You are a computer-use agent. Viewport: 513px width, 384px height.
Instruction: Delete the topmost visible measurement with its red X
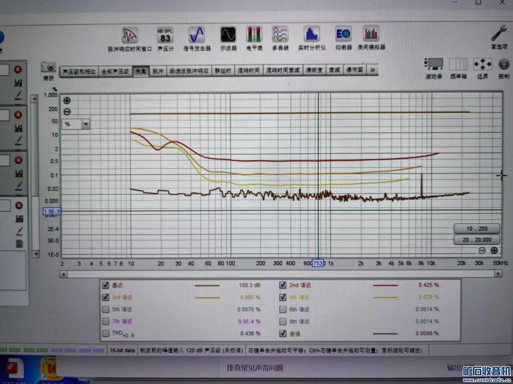click(x=18, y=70)
